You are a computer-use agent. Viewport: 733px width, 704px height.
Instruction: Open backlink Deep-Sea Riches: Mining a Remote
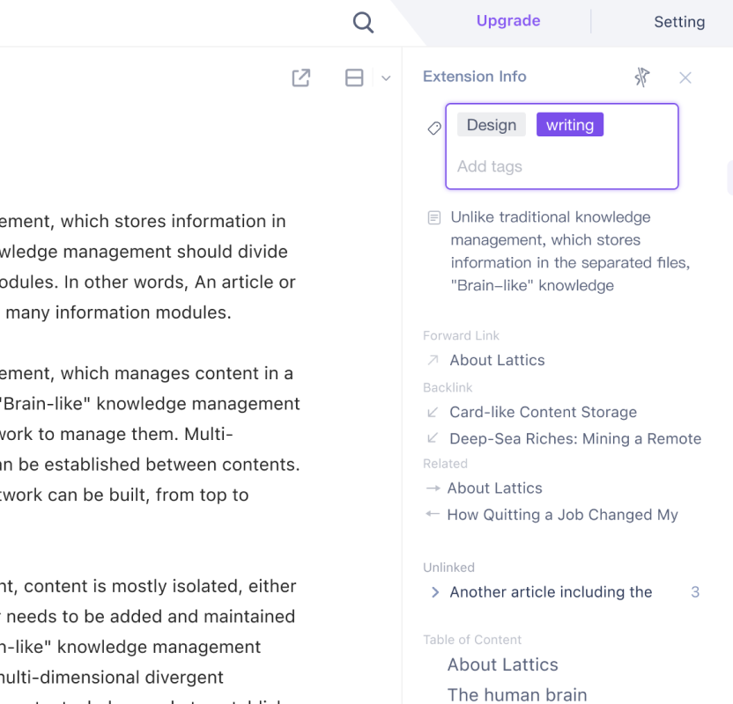(575, 438)
